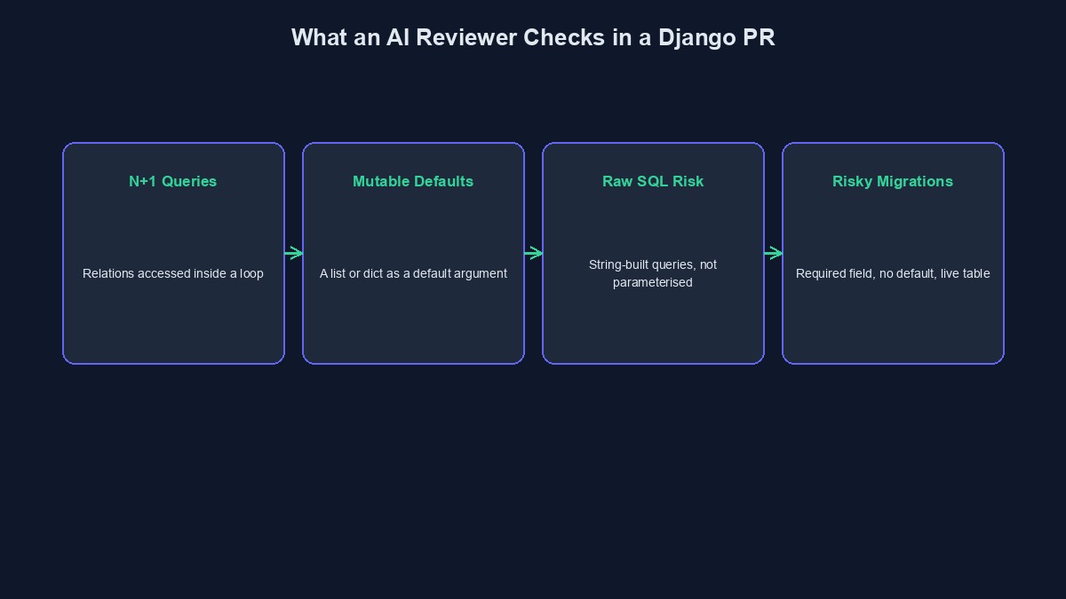Click the 'Risky Migrations' heading
The width and height of the screenshot is (1066, 599).
[893, 181]
